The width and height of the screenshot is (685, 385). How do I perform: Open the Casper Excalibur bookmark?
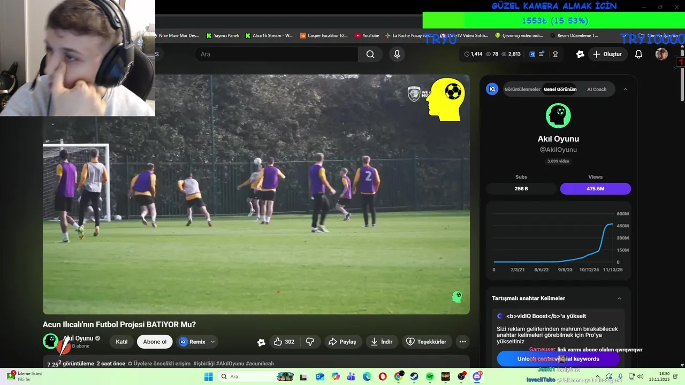324,36
